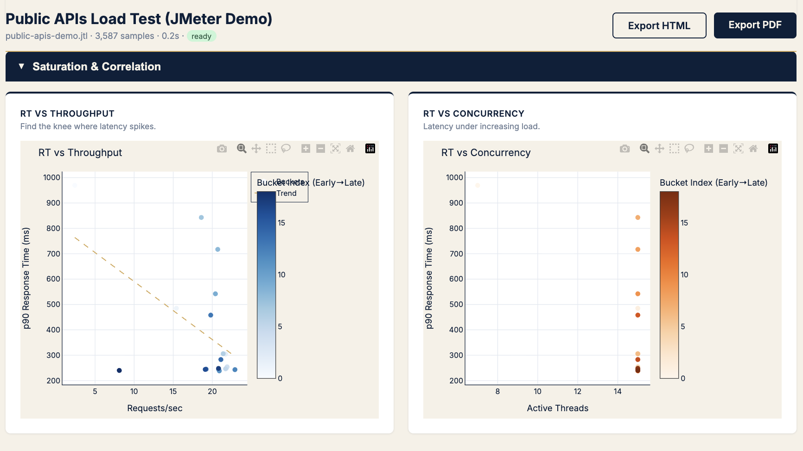Zoom out on Throughput chart
This screenshot has height=451, width=803.
pyautogui.click(x=320, y=149)
